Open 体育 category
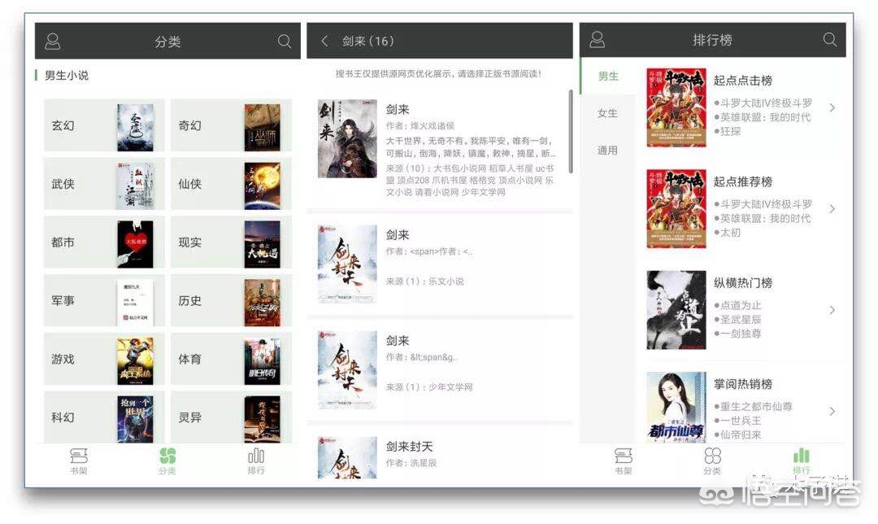878x524 pixels. tap(231, 359)
